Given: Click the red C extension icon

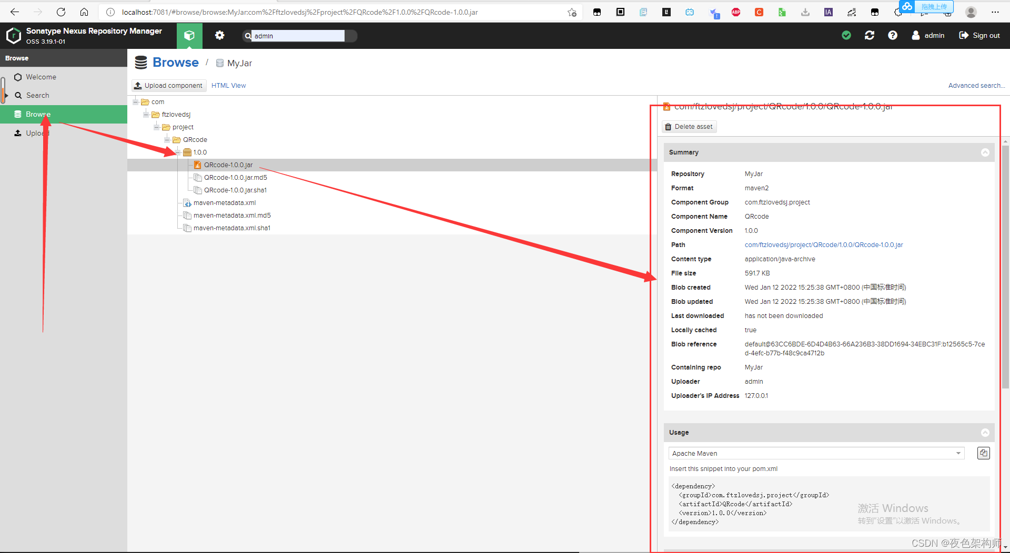Looking at the screenshot, I should coord(759,12).
